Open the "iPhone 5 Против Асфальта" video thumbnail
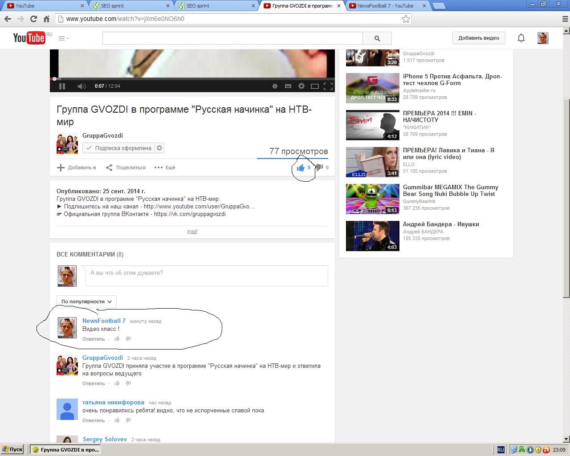This screenshot has height=456, width=570. (373, 88)
